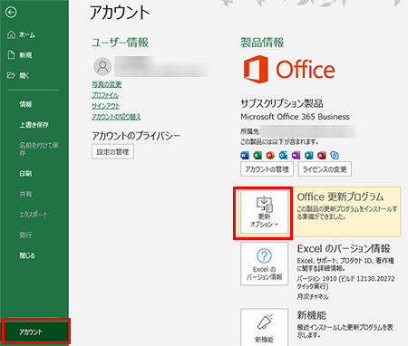Click the アカウントの管理 button

267,169
